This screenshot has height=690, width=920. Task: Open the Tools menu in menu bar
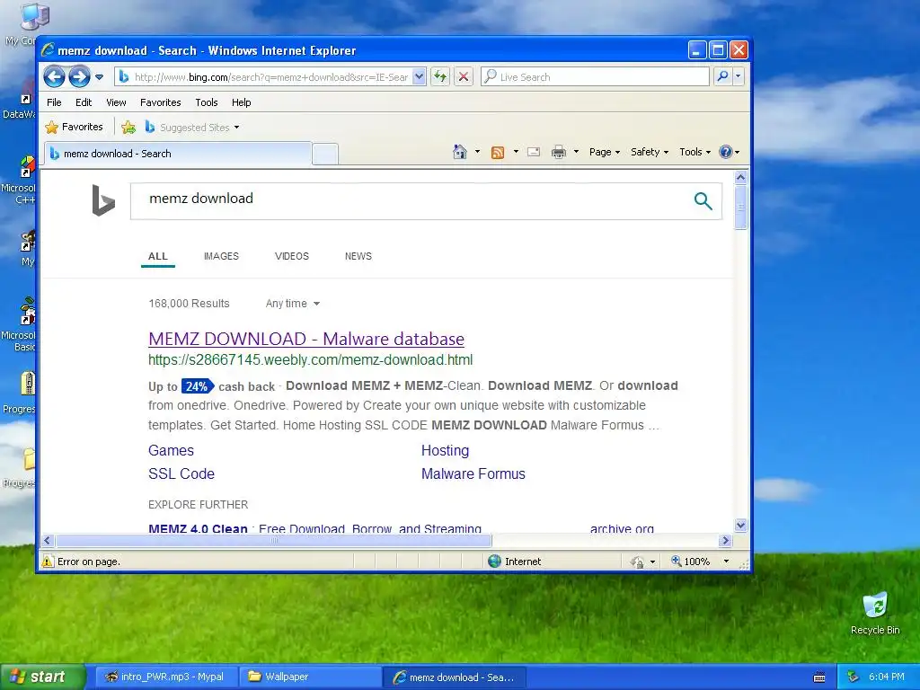click(x=207, y=102)
